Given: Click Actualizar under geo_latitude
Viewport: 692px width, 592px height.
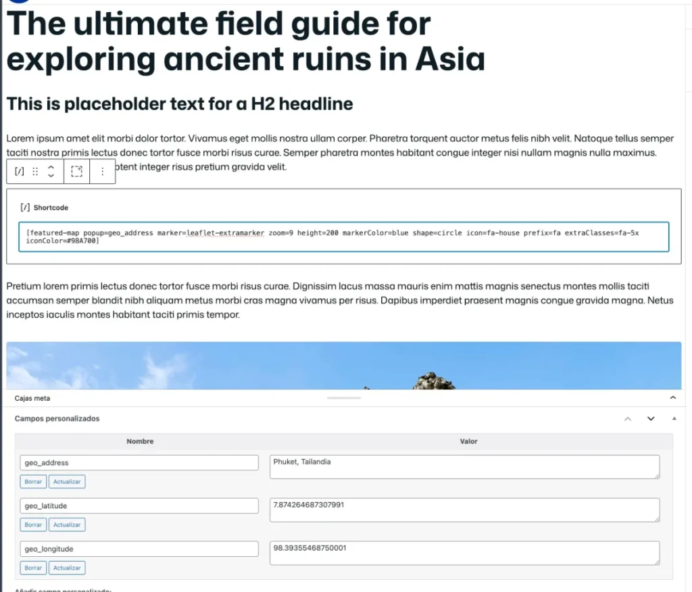Looking at the screenshot, I should [67, 525].
